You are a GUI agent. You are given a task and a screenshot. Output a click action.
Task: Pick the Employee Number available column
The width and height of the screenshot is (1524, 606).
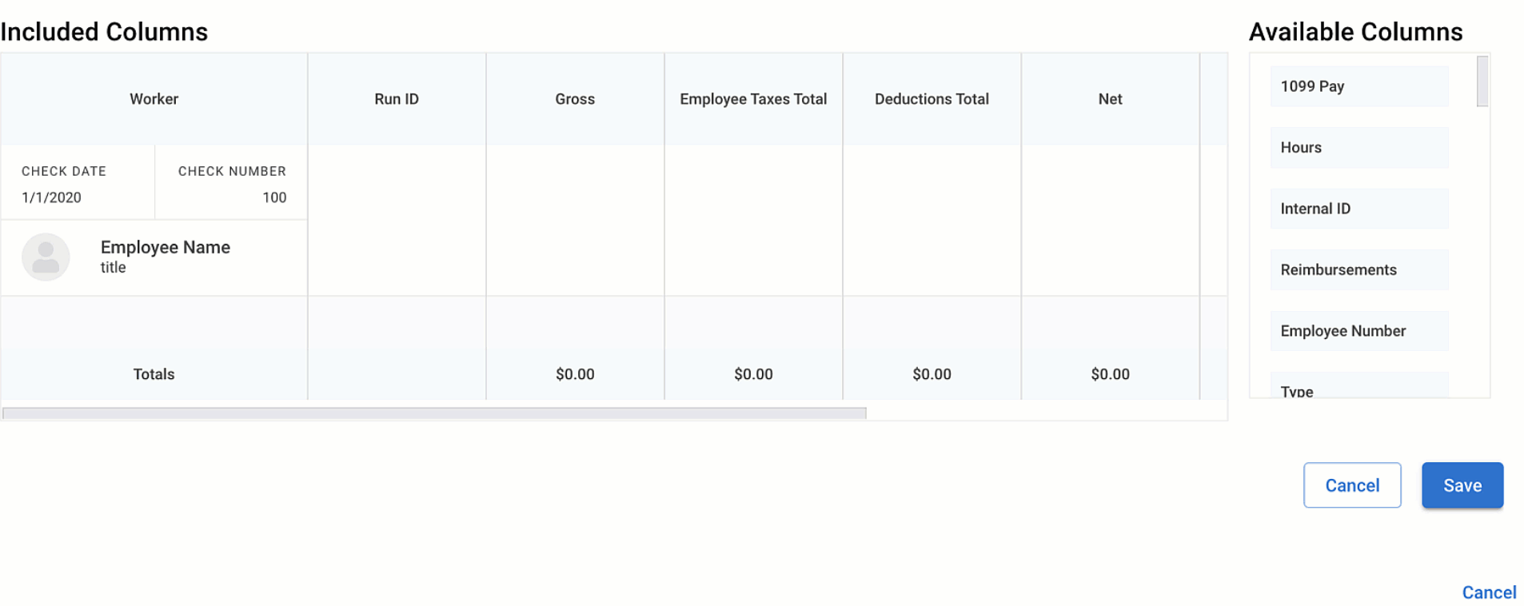click(x=1358, y=331)
